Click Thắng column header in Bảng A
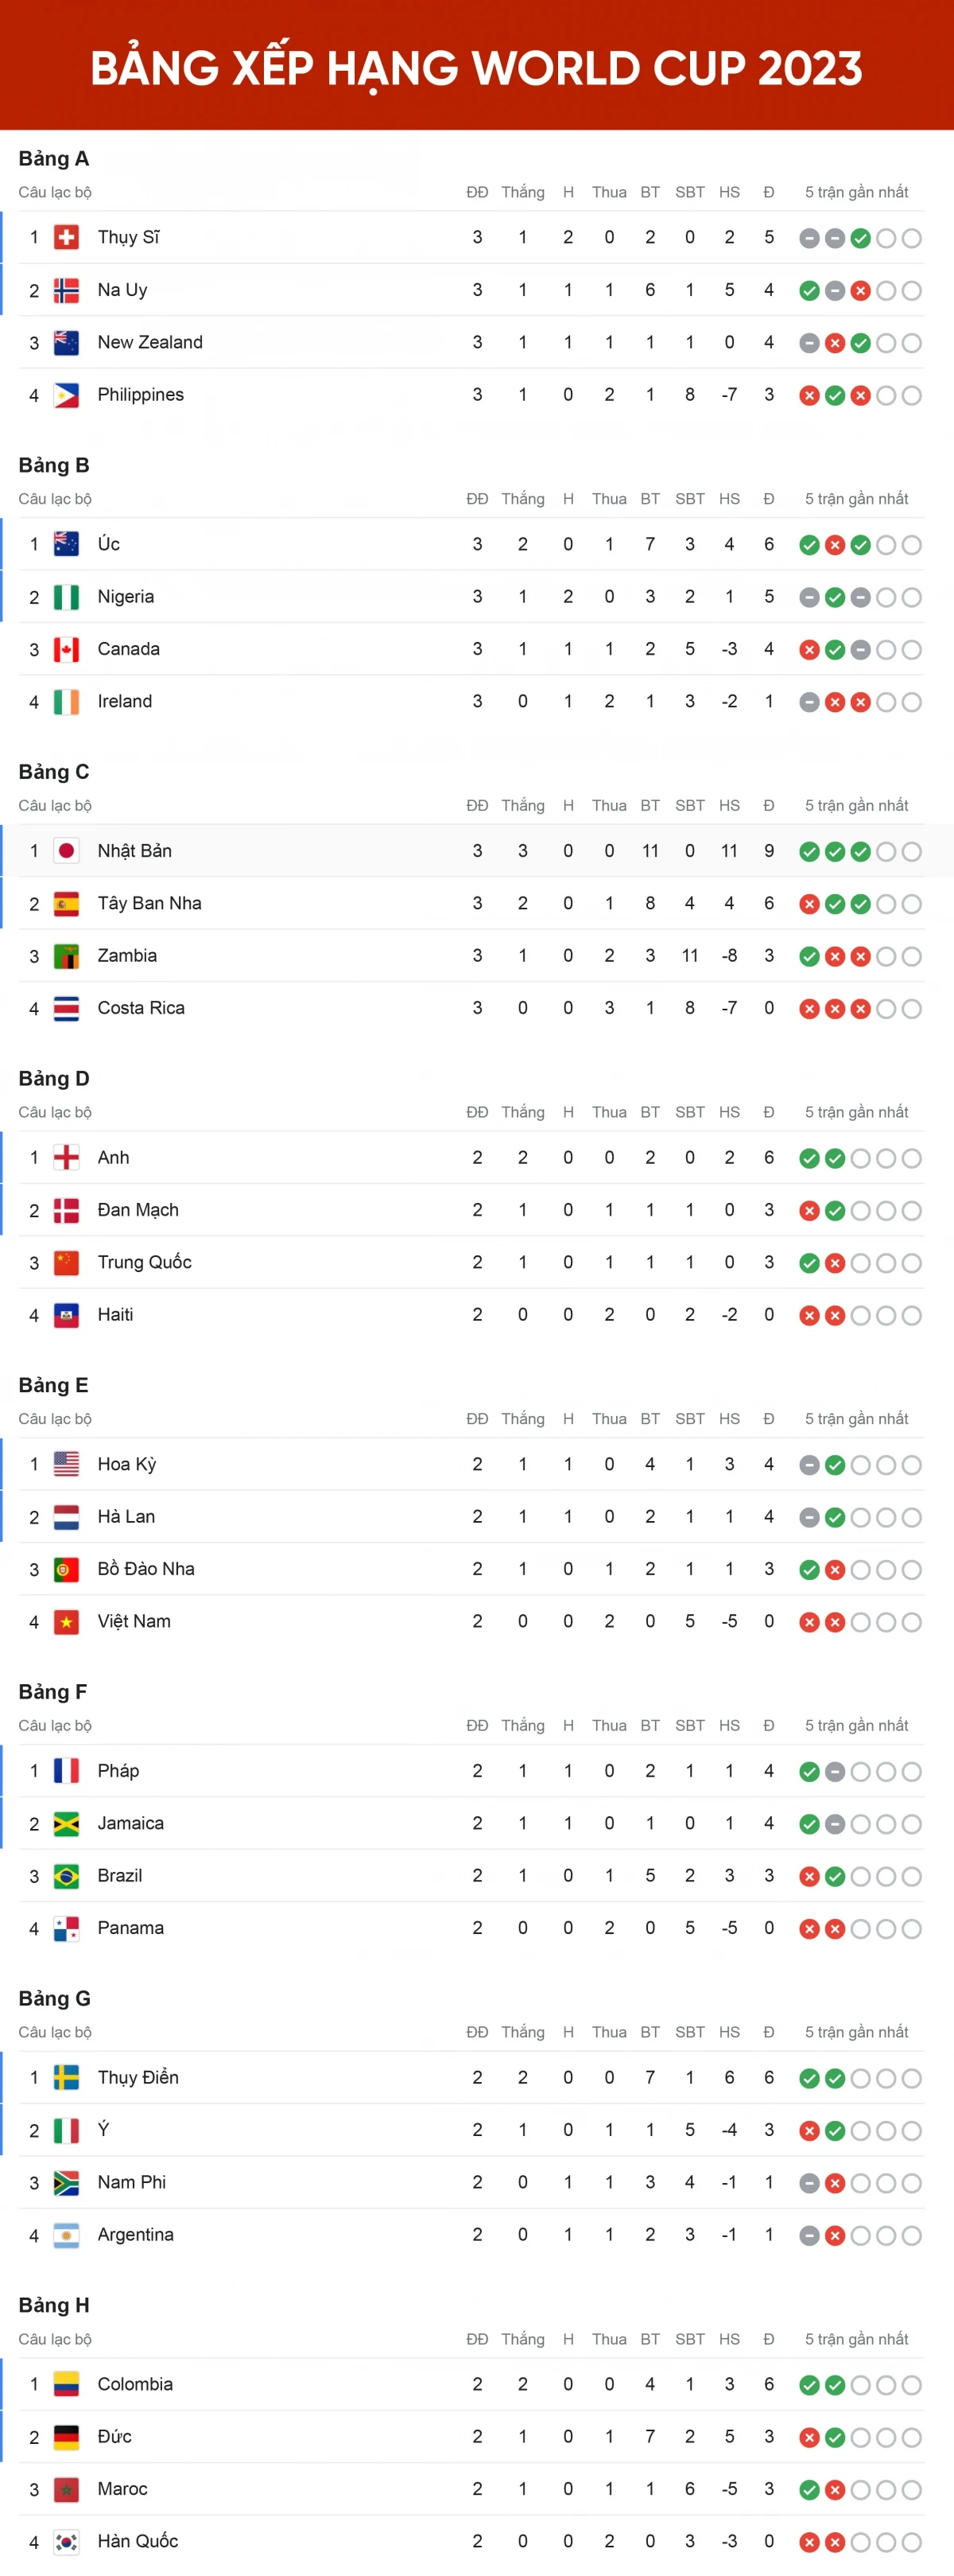954x2576 pixels. pyautogui.click(x=522, y=192)
